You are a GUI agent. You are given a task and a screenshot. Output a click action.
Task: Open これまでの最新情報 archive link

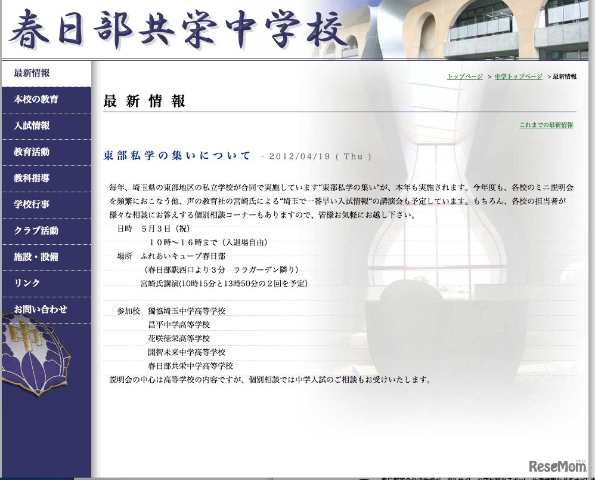[546, 125]
